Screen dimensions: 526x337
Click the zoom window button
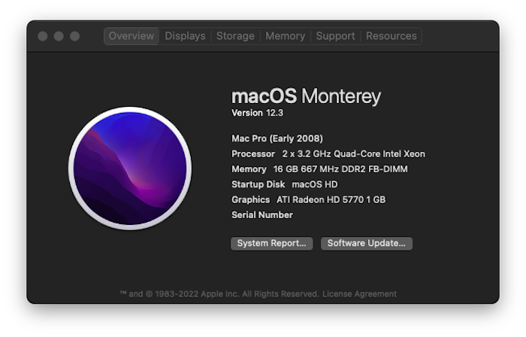pos(75,36)
